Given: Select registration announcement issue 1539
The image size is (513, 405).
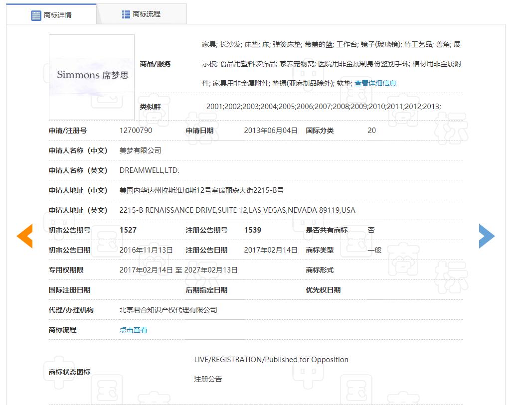Looking at the screenshot, I should tap(253, 230).
